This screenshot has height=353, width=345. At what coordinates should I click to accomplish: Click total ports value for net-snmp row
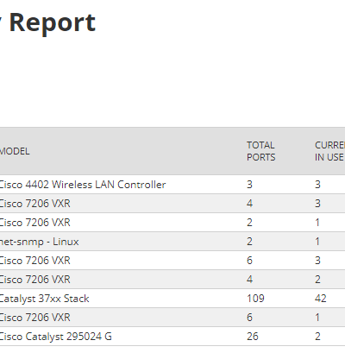(249, 242)
